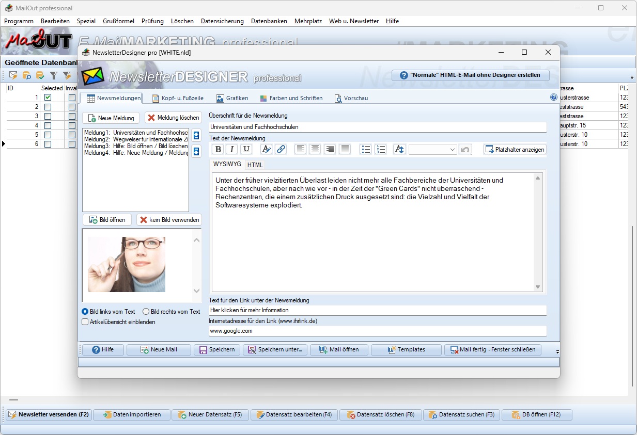Insert a hyperlink into the message

click(x=281, y=149)
